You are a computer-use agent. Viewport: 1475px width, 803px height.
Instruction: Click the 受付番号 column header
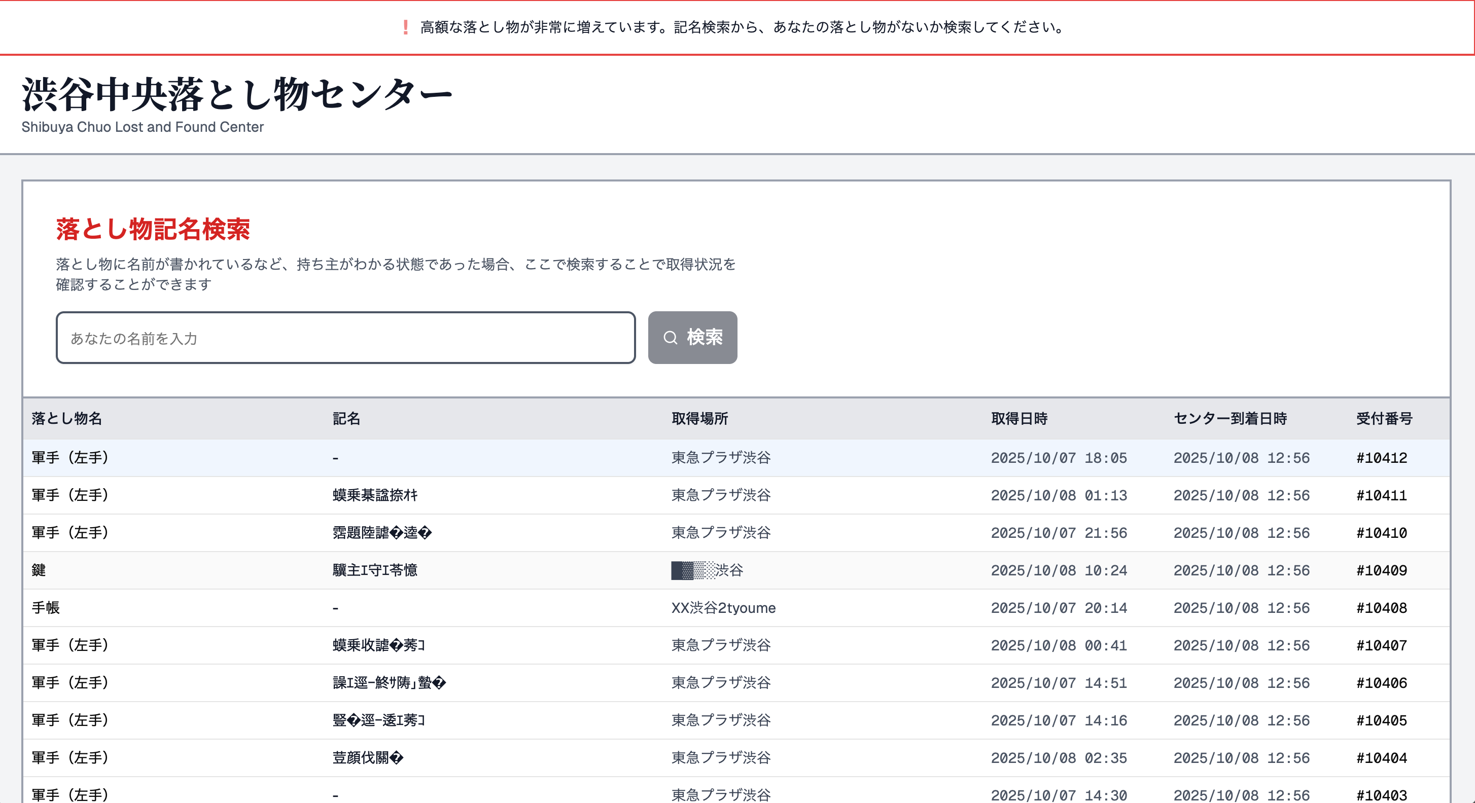[1384, 418]
